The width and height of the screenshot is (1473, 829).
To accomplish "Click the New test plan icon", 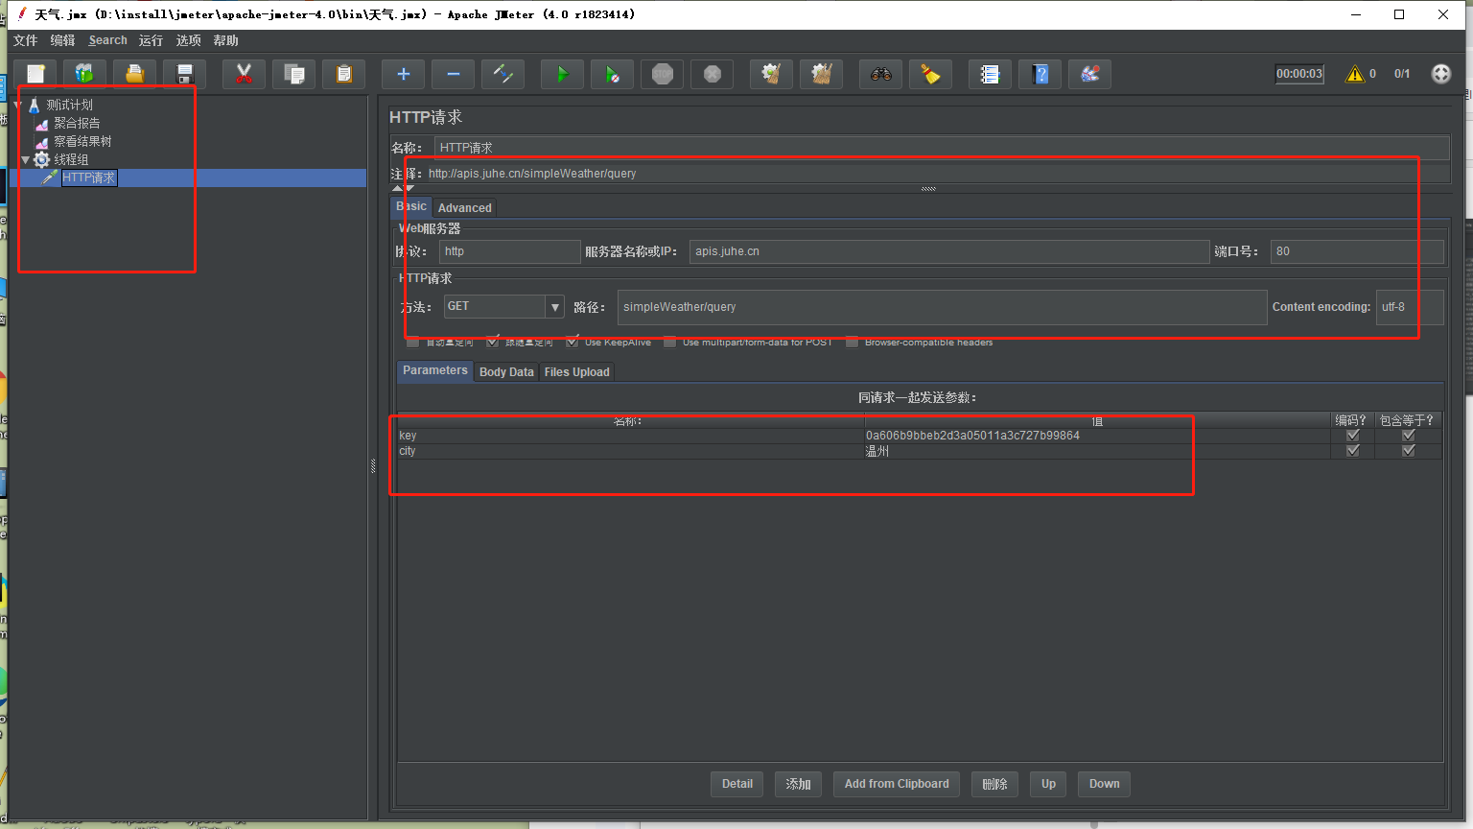I will click(35, 74).
